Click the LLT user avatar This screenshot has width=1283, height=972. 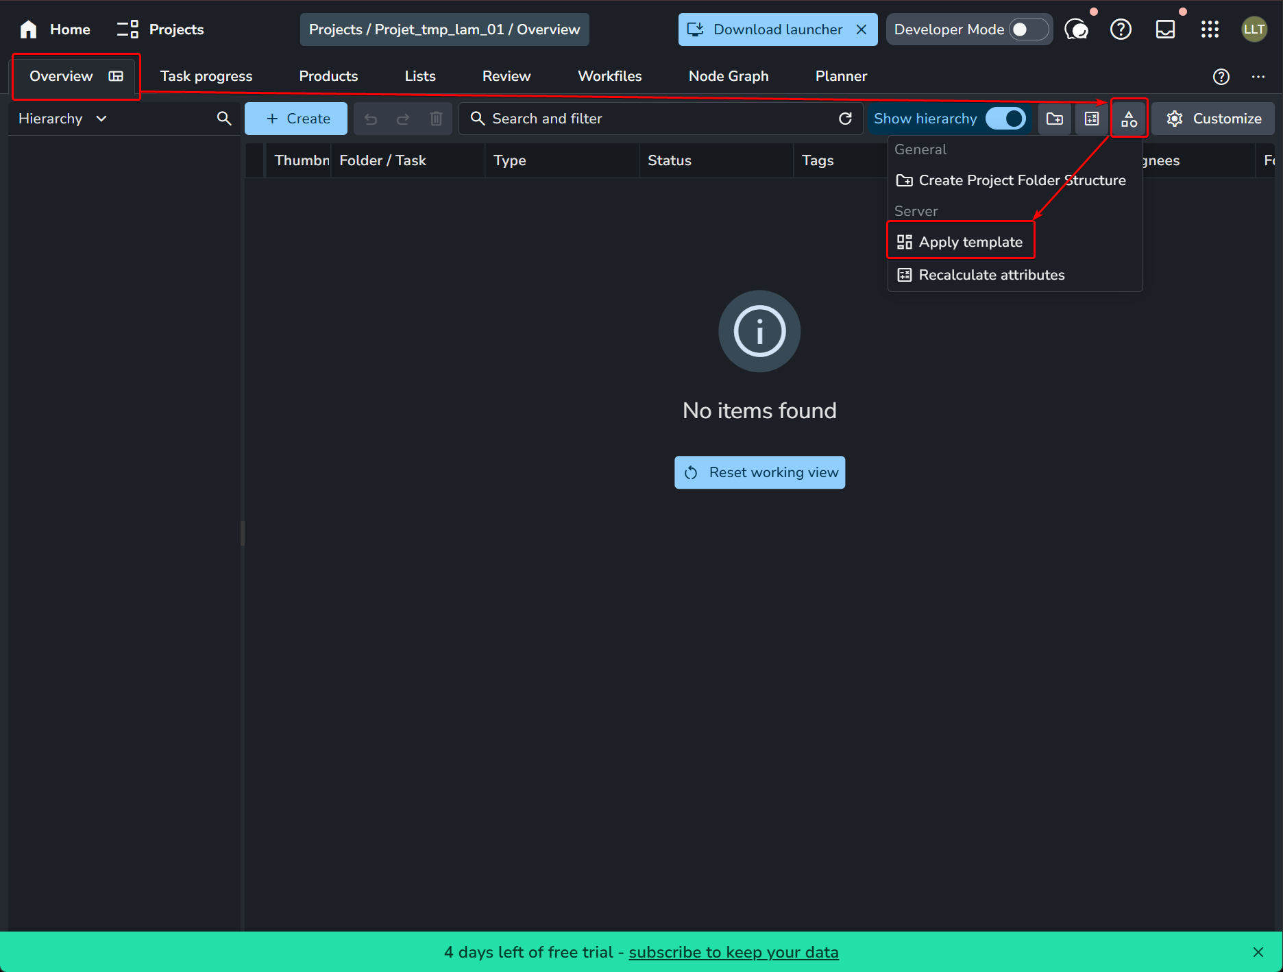[x=1254, y=29]
